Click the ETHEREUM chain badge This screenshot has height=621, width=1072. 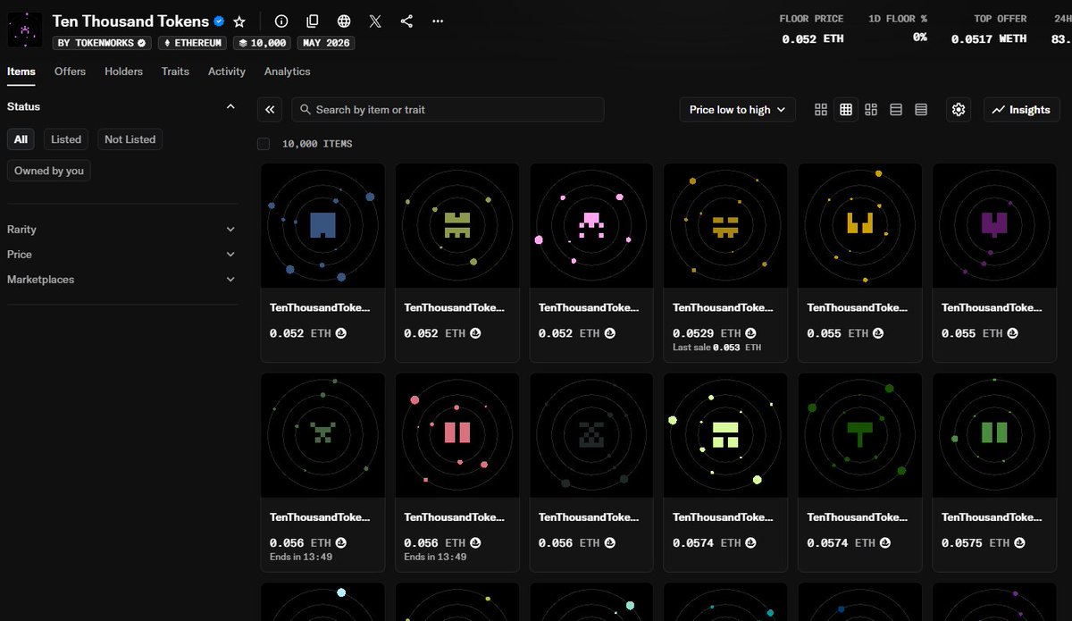click(x=192, y=43)
